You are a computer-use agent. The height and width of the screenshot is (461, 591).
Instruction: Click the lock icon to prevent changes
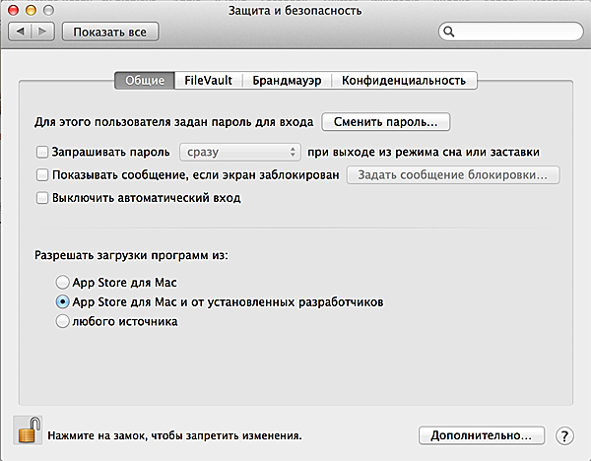coord(29,429)
